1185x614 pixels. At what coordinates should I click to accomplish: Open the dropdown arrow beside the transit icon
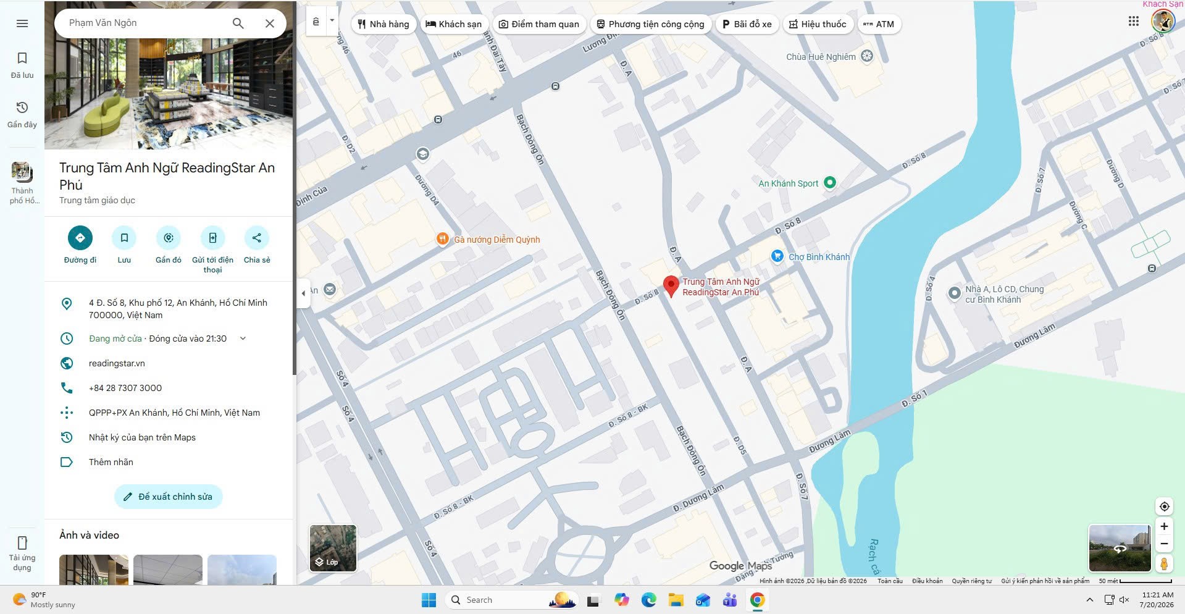point(332,20)
